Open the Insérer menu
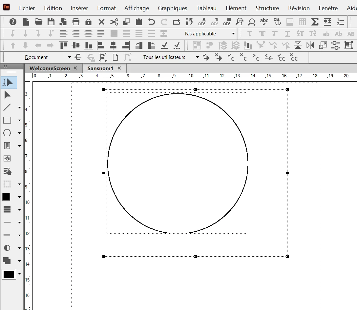357x310 pixels. (79, 8)
